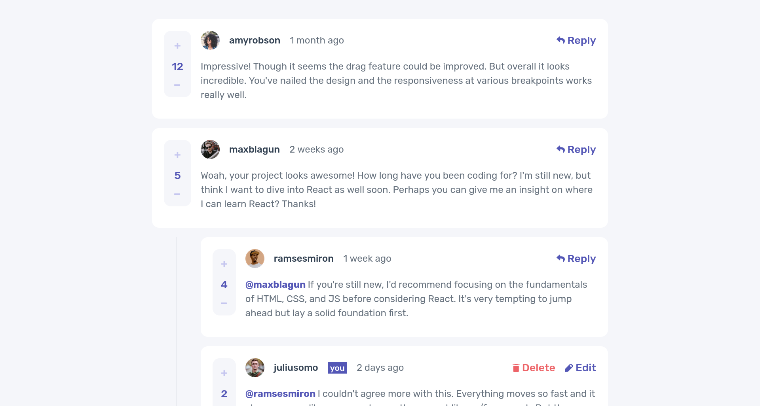Upvote ramsesmiron's reply with the plus icon
Viewport: 760px width, 406px height.
[224, 264]
